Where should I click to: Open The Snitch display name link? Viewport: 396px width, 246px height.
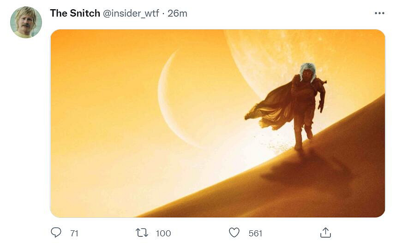(75, 13)
